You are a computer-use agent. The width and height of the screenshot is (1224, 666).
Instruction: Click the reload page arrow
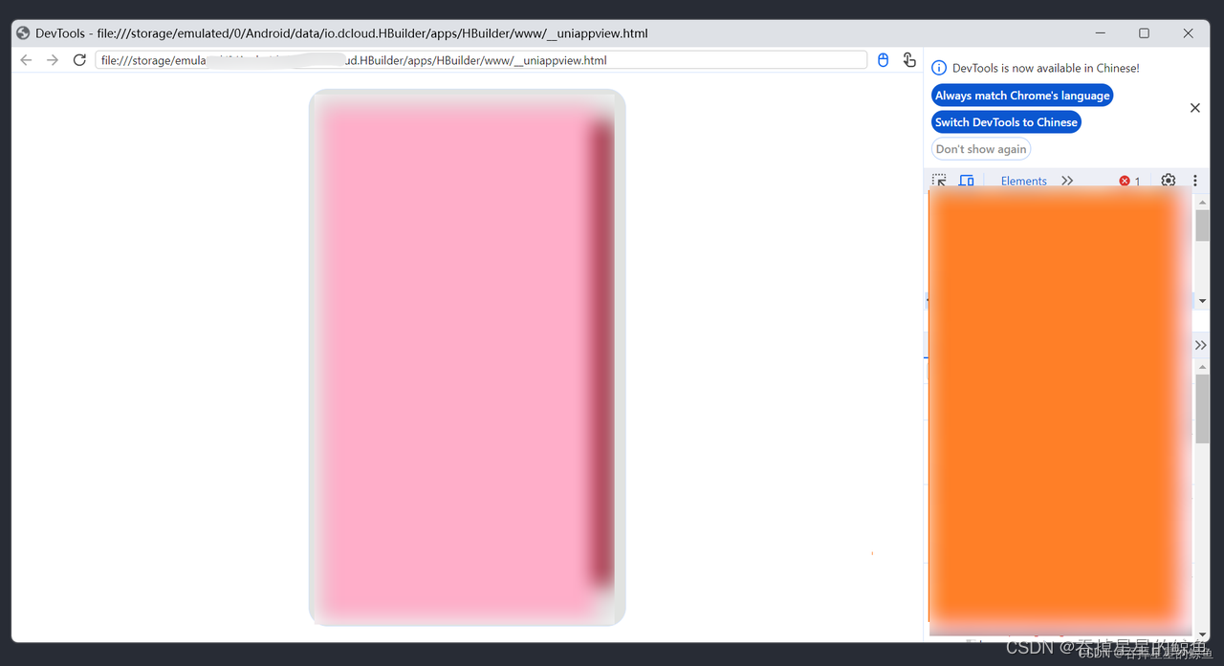click(79, 59)
